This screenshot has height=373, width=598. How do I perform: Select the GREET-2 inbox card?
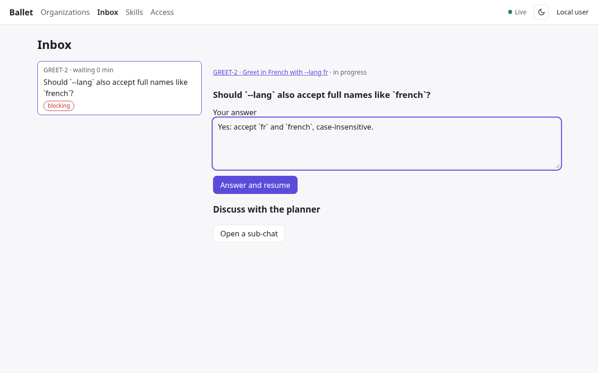tap(120, 88)
